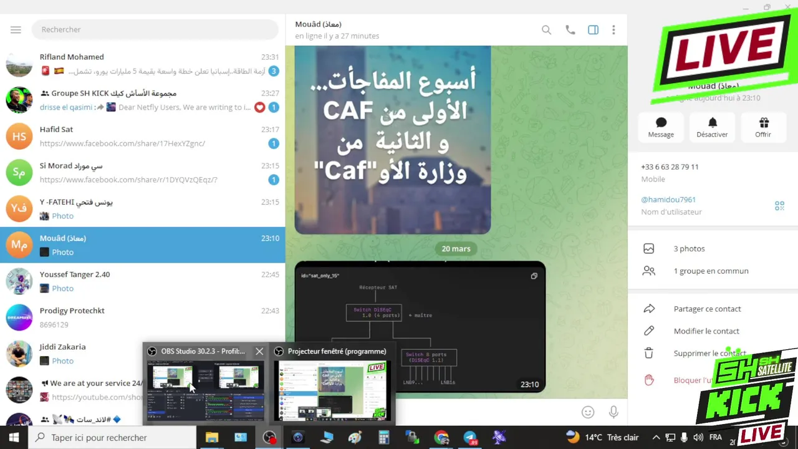Copy phone number +33 6 63 28 79 11
The width and height of the screenshot is (798, 449).
[x=670, y=167]
